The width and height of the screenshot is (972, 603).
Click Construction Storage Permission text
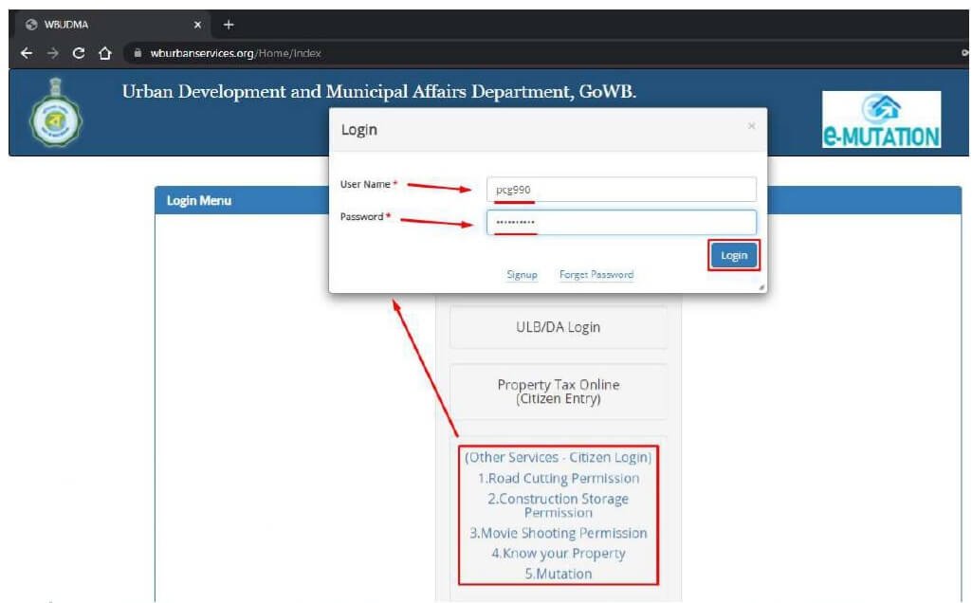click(x=558, y=505)
